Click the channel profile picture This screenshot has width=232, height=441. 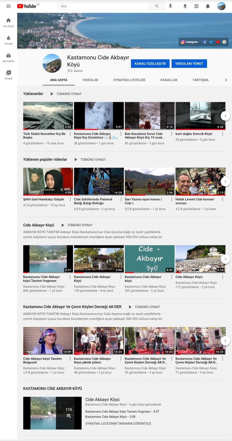(52, 63)
